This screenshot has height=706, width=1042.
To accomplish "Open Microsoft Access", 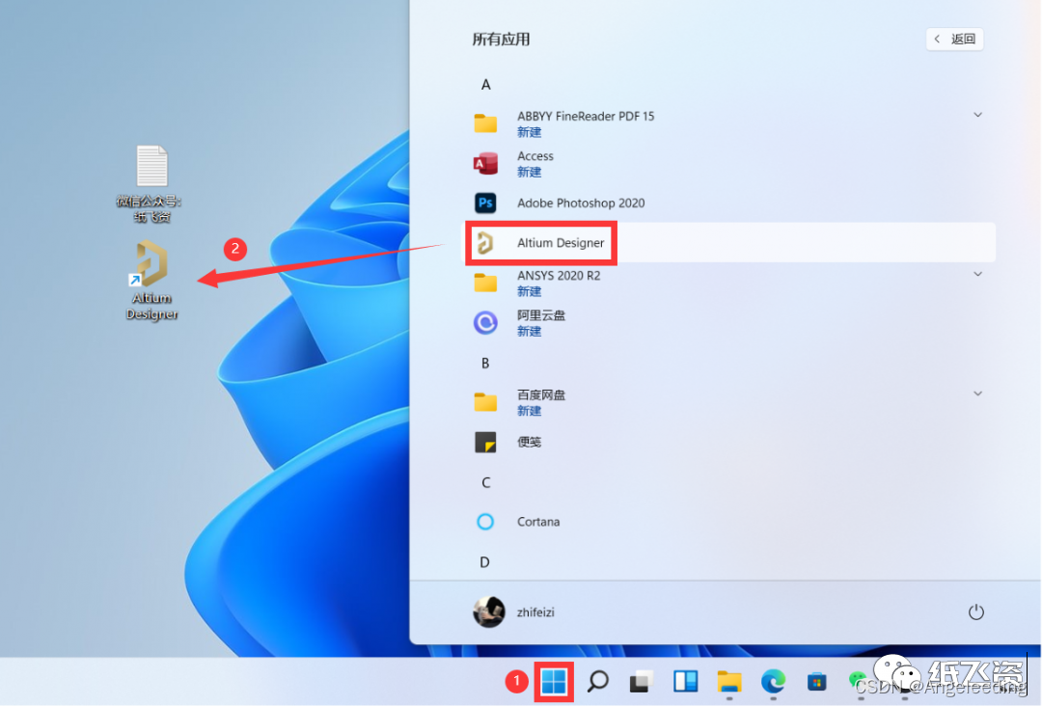I will [x=535, y=163].
